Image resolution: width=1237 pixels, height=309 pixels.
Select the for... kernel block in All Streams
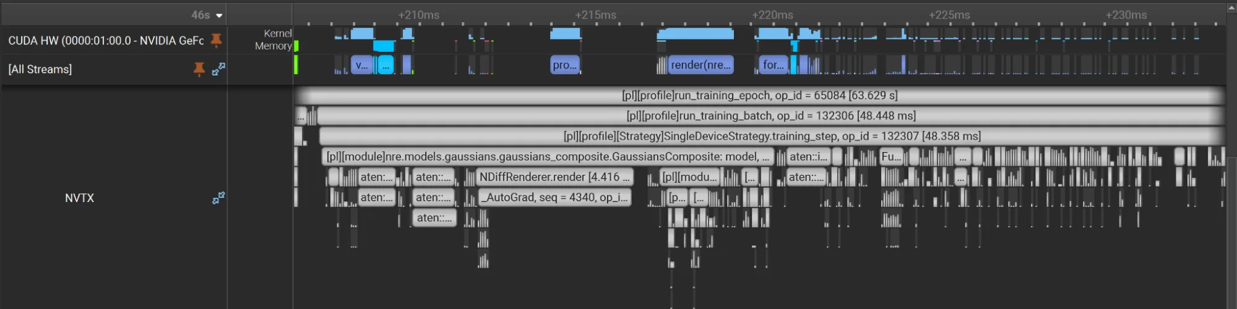[x=774, y=64]
